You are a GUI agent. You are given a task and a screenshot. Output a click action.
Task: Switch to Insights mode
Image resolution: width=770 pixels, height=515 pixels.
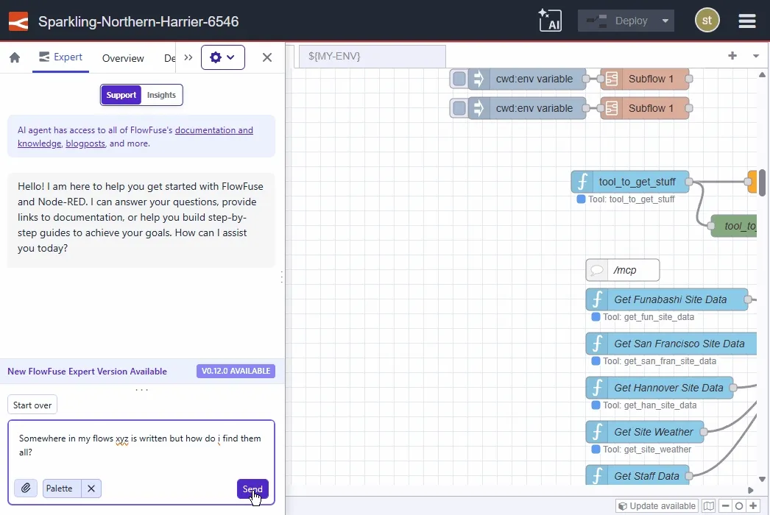[x=161, y=95]
